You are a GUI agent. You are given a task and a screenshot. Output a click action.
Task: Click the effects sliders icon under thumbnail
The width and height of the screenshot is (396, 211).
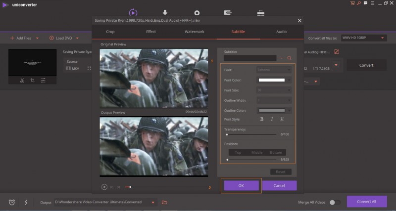(x=43, y=81)
